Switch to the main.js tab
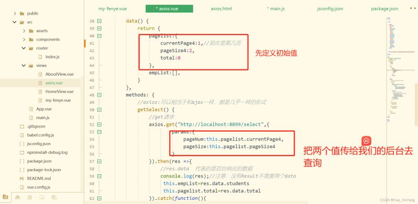 (276, 8)
